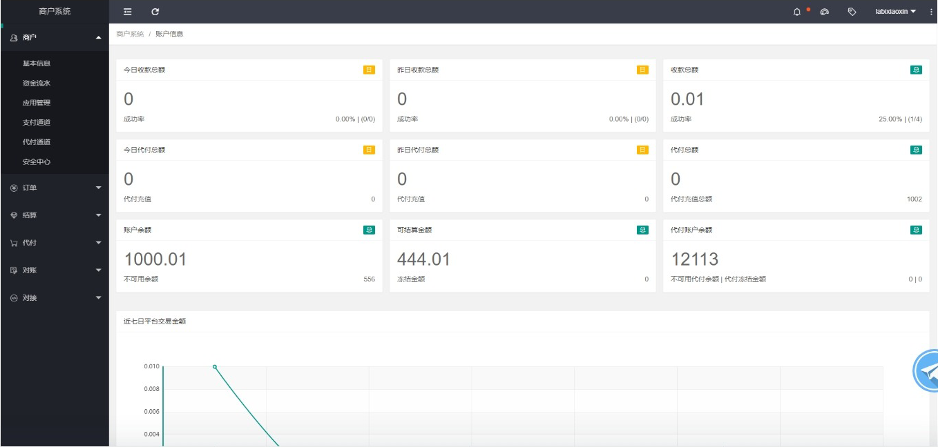This screenshot has width=938, height=447.
Task: Click yellow badge on 今日收款总额 card
Action: tap(369, 70)
